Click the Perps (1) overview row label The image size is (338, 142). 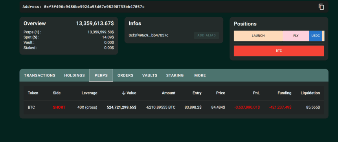pyautogui.click(x=32, y=32)
